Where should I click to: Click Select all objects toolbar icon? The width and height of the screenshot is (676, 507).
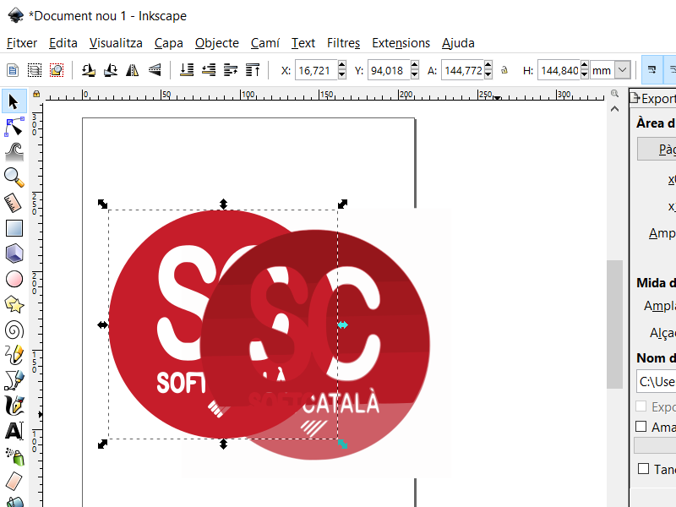[13, 70]
